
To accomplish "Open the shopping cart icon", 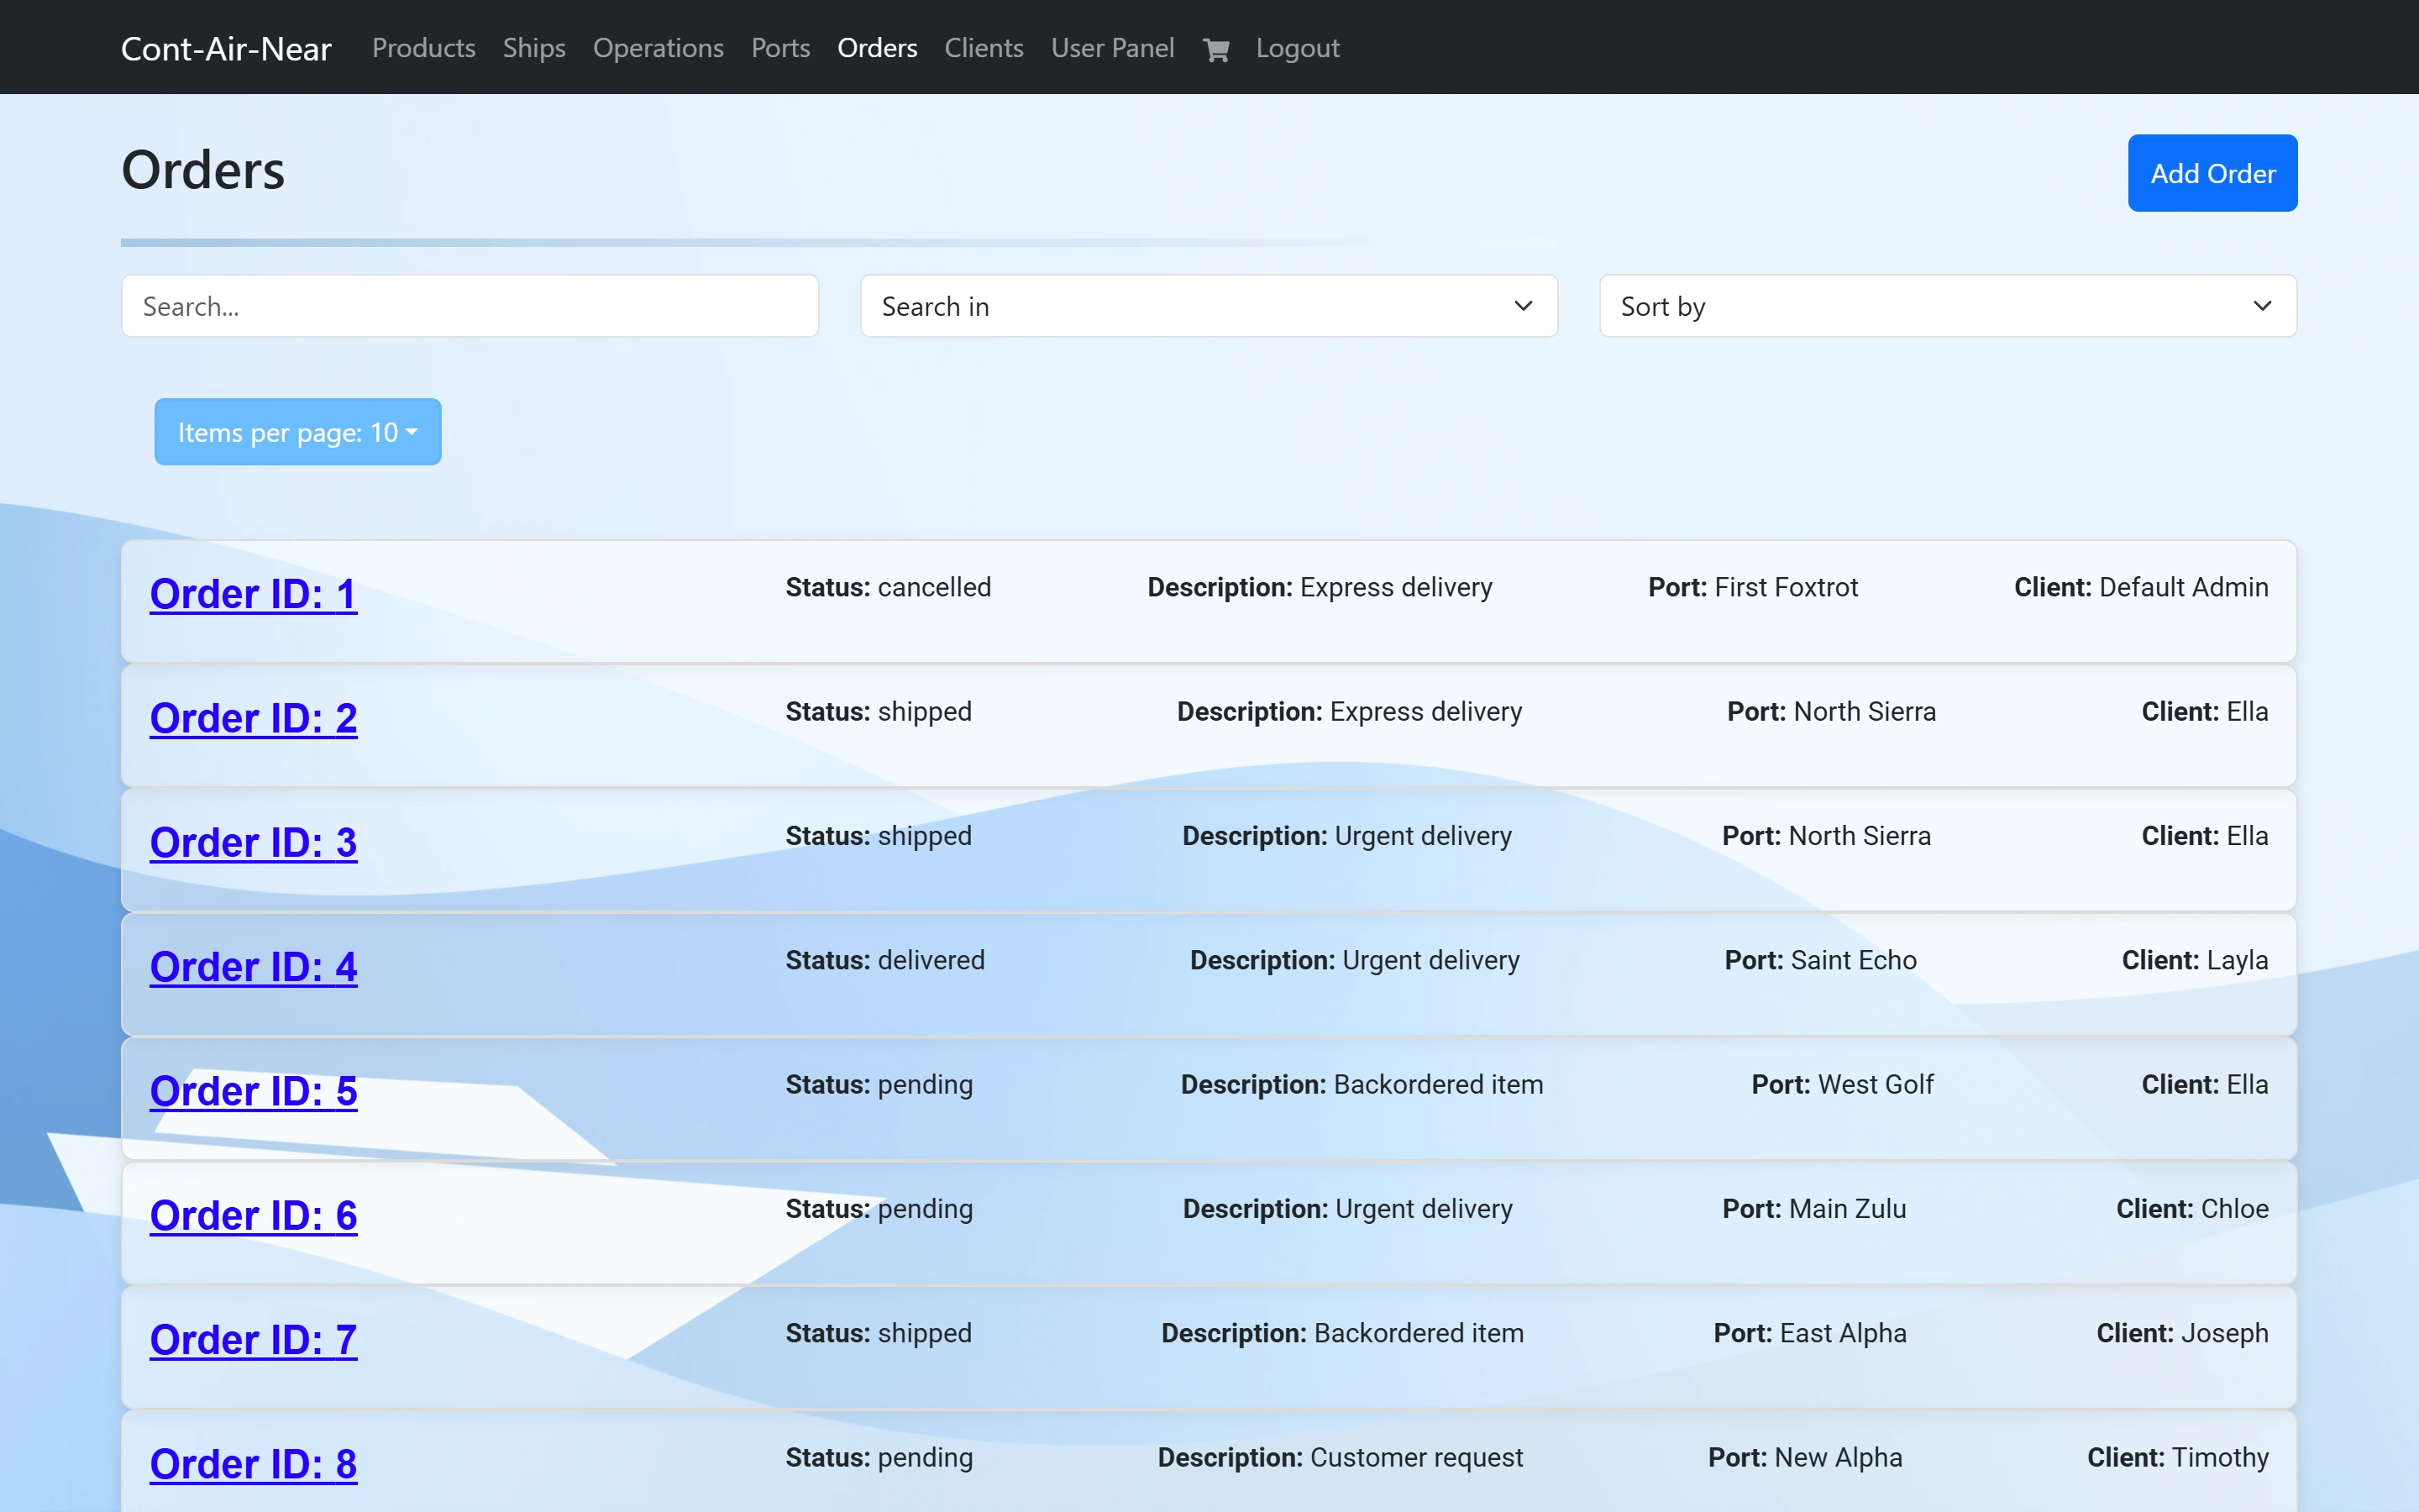I will [1215, 49].
